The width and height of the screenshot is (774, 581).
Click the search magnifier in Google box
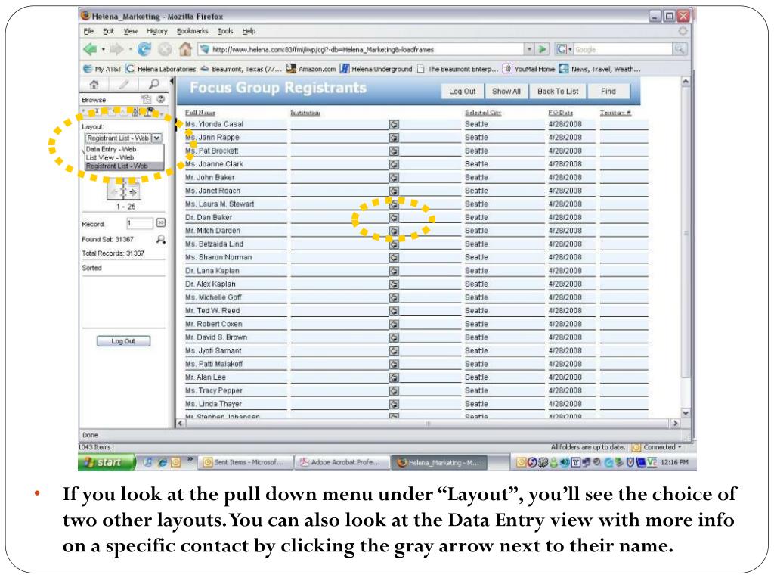coord(680,49)
